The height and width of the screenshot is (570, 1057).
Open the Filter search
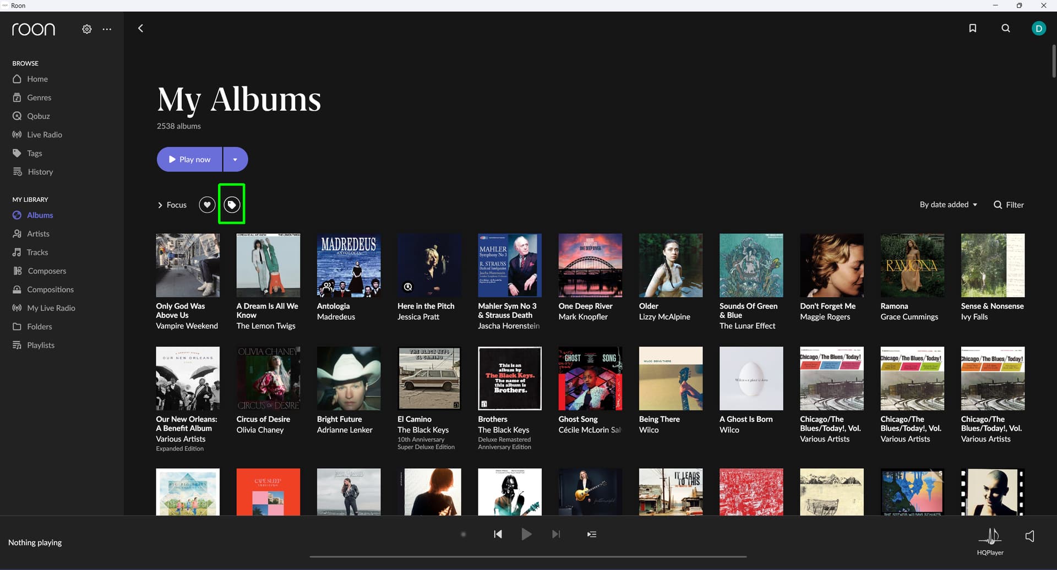pyautogui.click(x=1009, y=205)
